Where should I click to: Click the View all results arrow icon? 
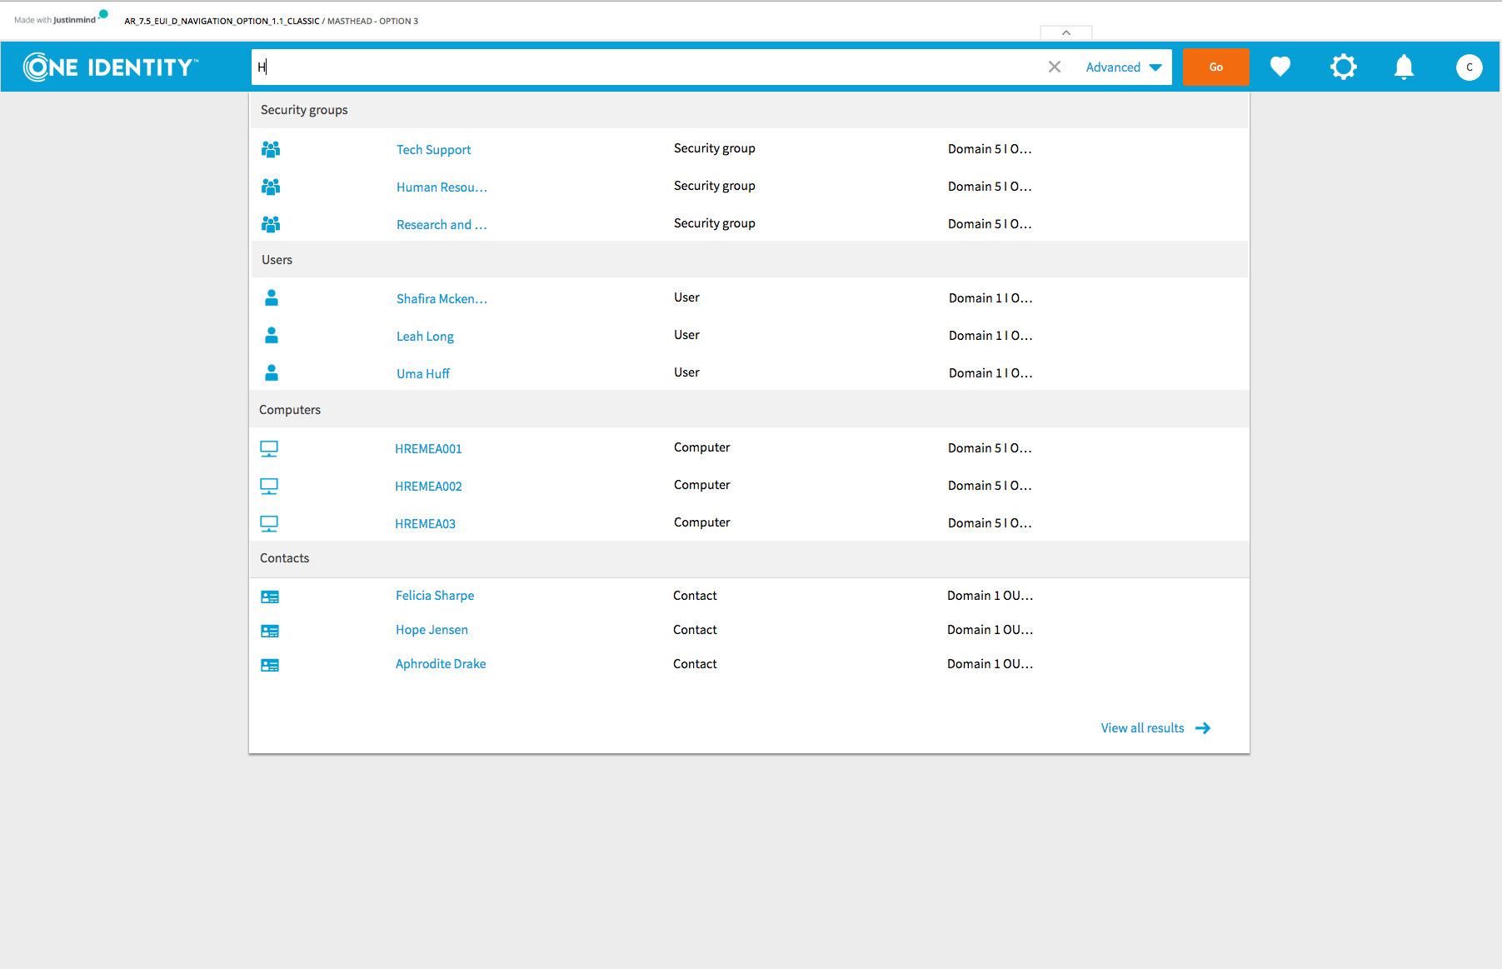tap(1203, 728)
